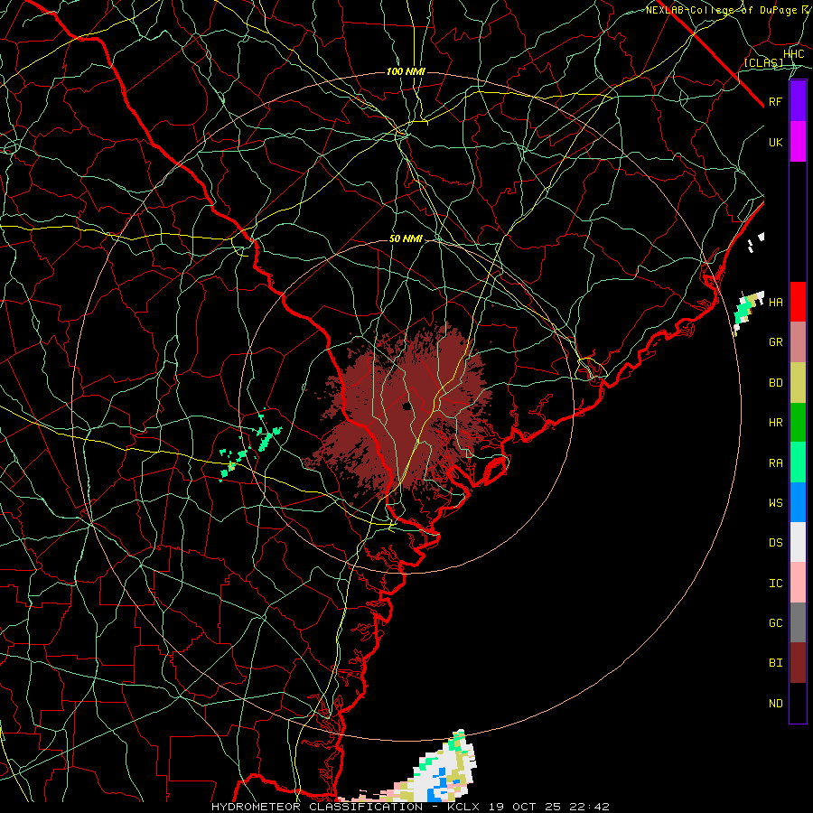This screenshot has width=813, height=813.
Task: Click the HA legend label
Action: [x=775, y=303]
